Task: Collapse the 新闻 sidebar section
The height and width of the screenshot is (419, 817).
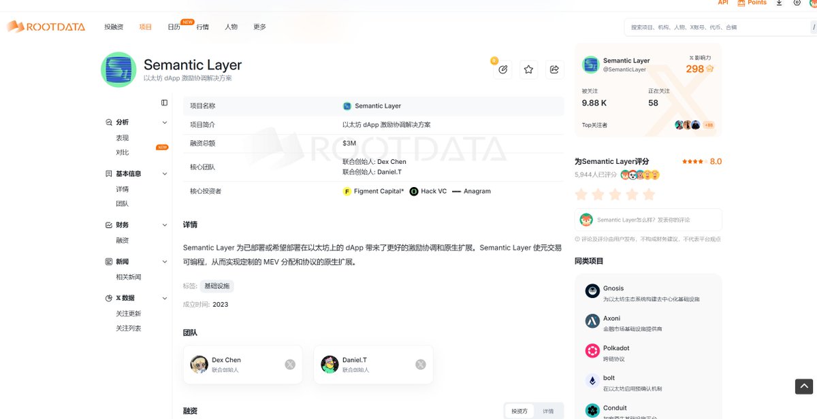Action: click(x=165, y=262)
